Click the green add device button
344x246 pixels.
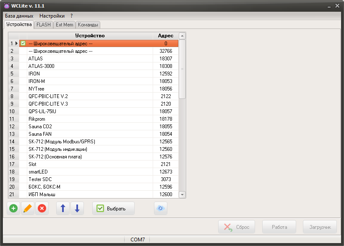13,208
